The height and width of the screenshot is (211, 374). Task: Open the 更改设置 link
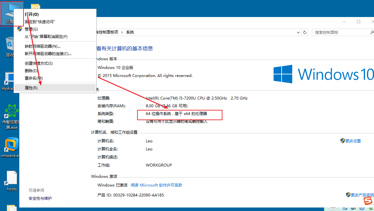pyautogui.click(x=353, y=141)
